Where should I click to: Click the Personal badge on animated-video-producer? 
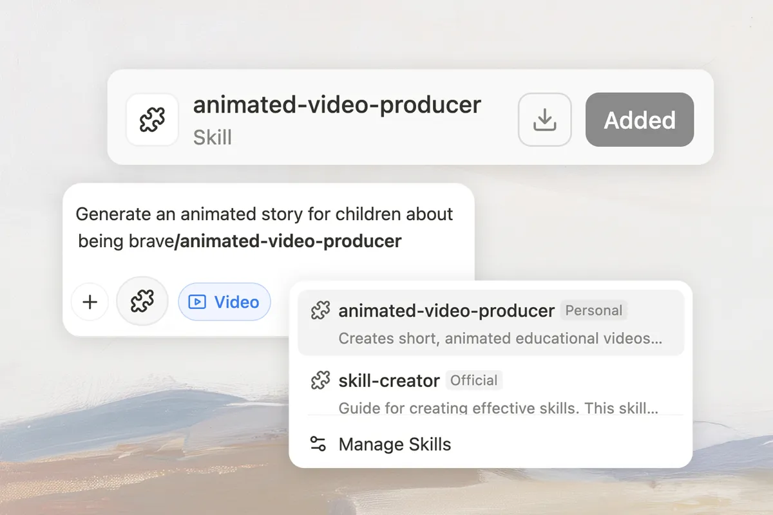pyautogui.click(x=593, y=311)
